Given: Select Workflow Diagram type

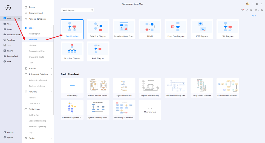Looking at the screenshot, I should pyautogui.click(x=72, y=51).
